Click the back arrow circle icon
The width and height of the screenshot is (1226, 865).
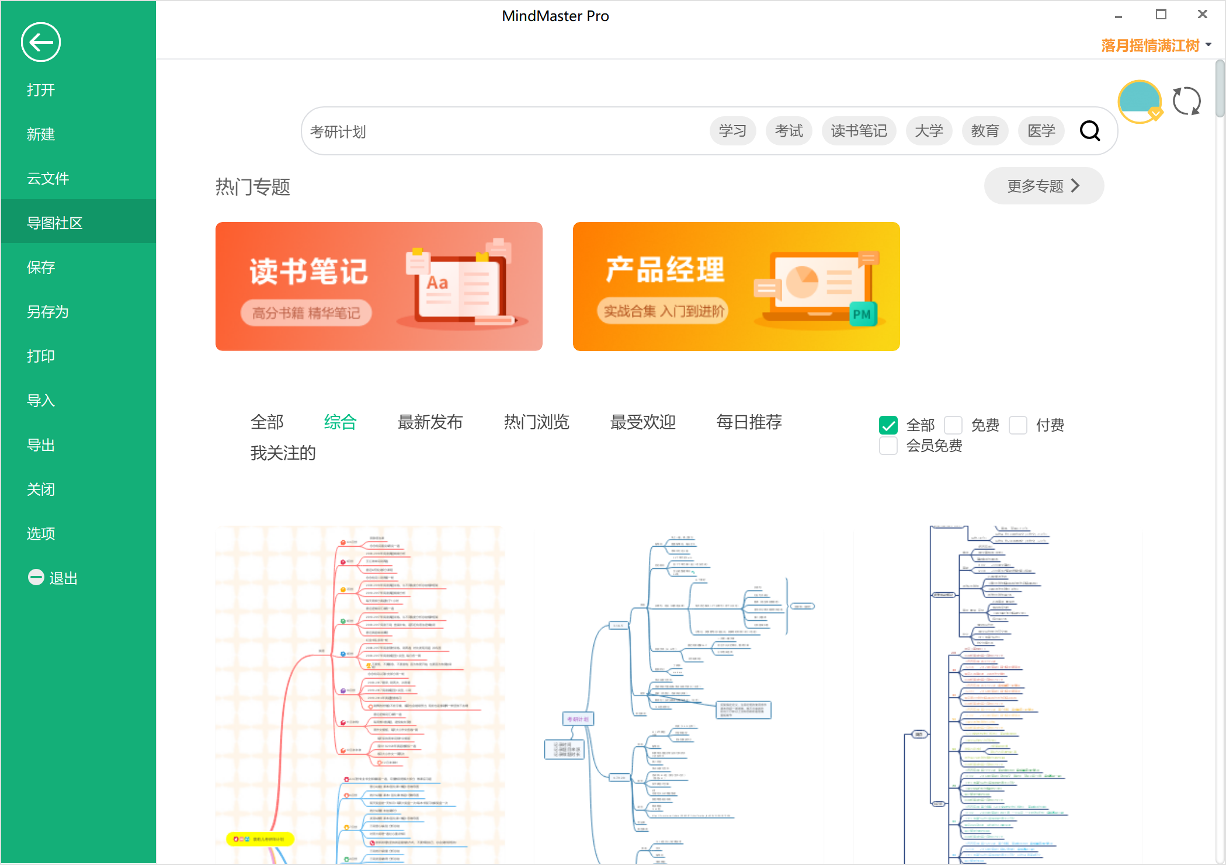(x=41, y=42)
